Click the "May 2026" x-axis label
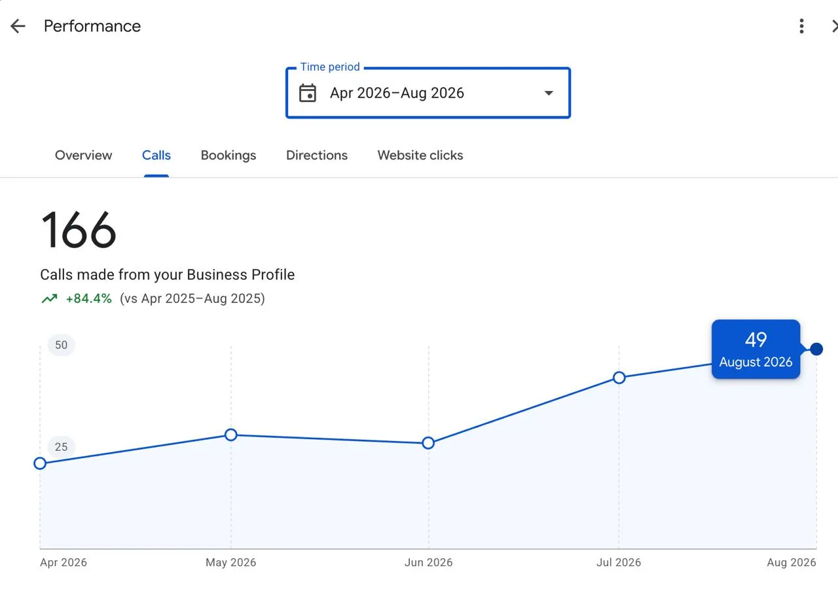Image resolution: width=838 pixels, height=589 pixels. point(231,563)
